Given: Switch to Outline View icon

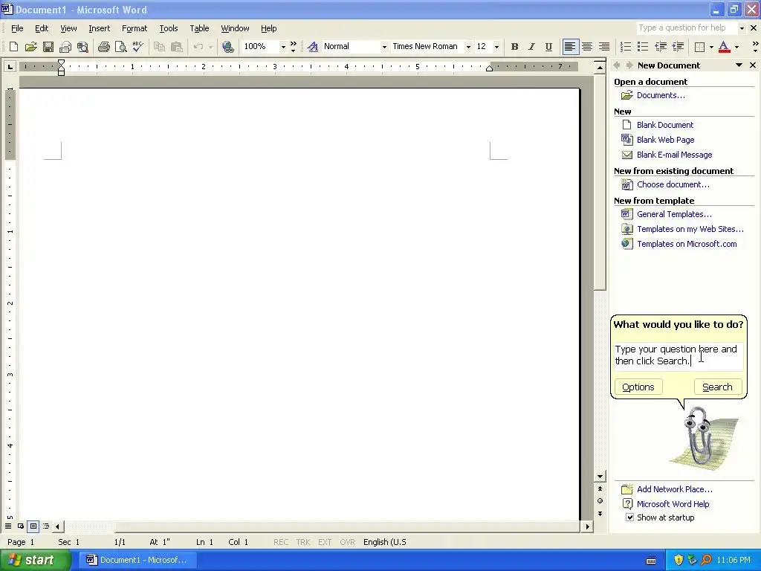Looking at the screenshot, I should pos(46,526).
